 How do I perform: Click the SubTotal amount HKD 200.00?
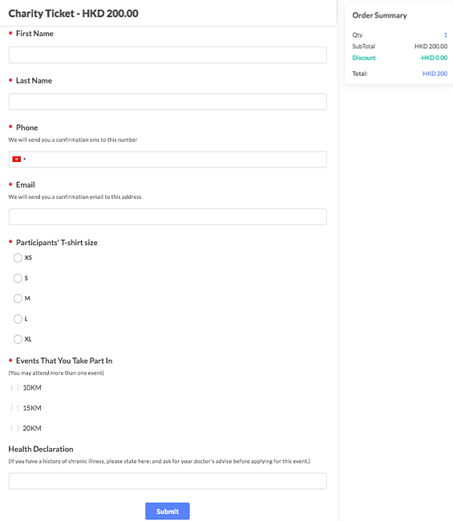(x=431, y=46)
